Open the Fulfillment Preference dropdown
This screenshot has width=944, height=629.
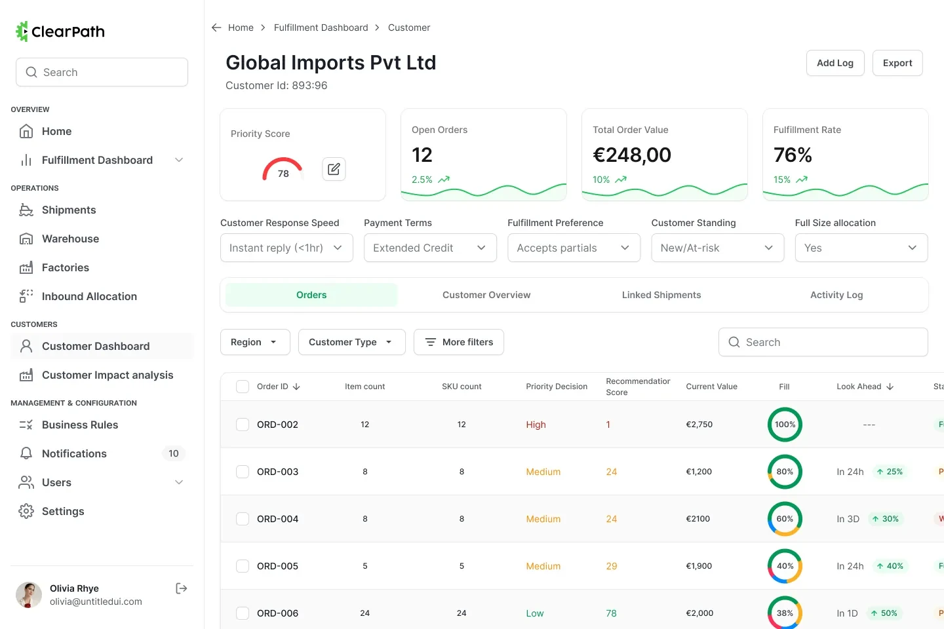[x=574, y=248]
